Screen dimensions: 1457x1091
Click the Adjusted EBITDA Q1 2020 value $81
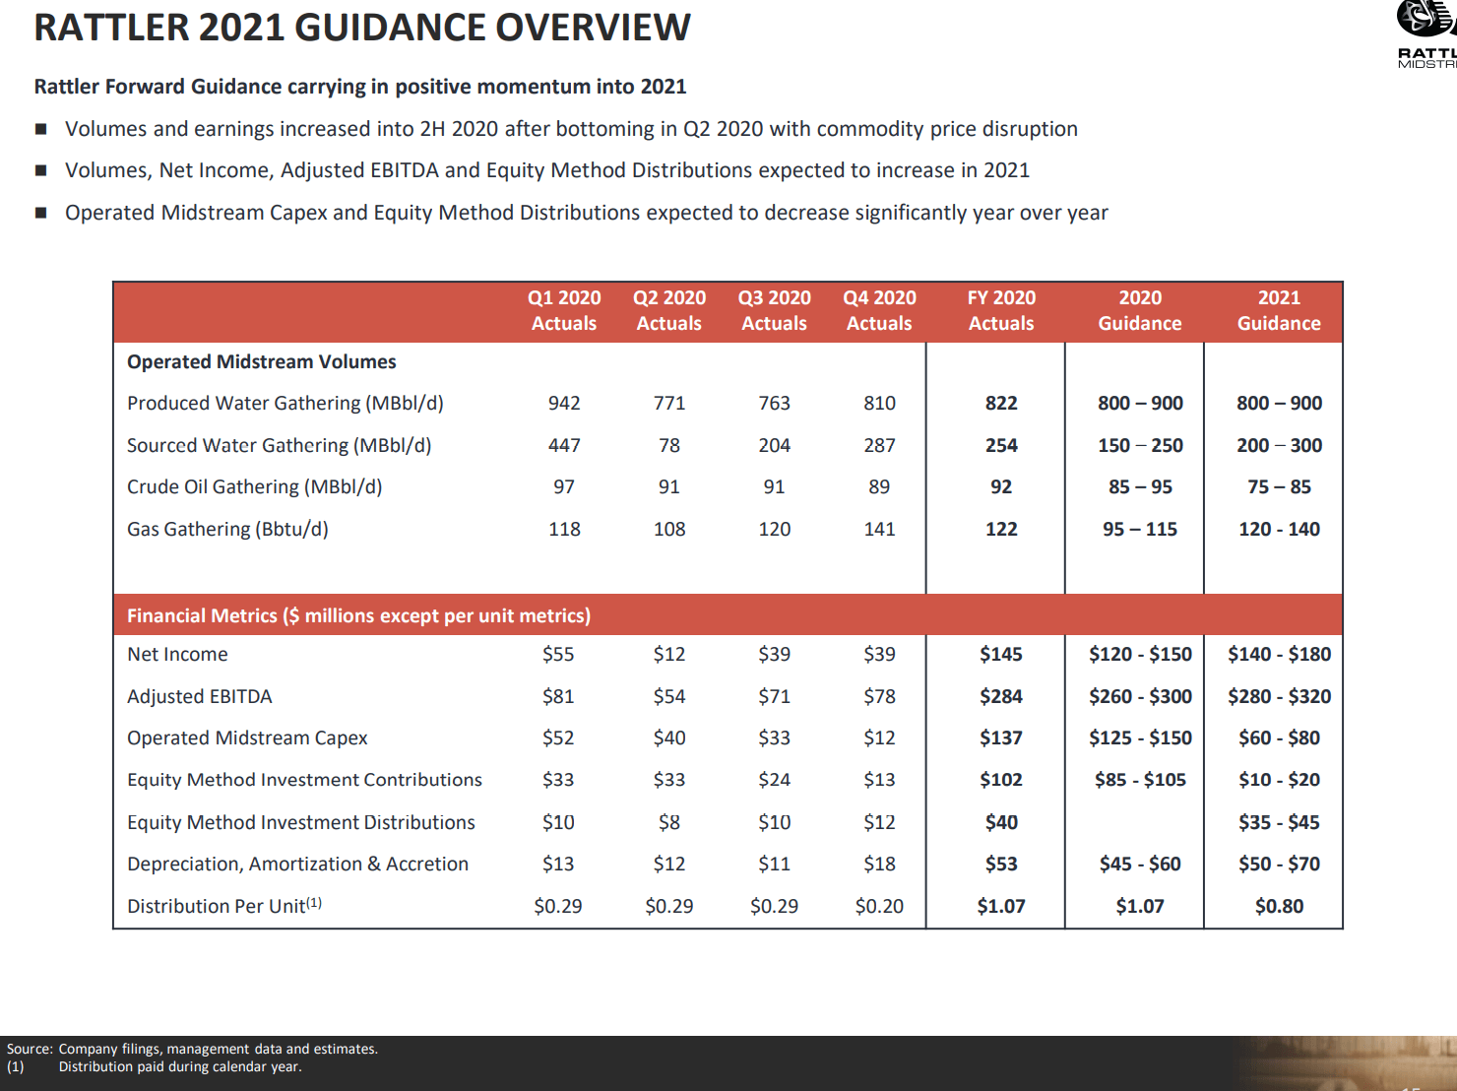558,697
